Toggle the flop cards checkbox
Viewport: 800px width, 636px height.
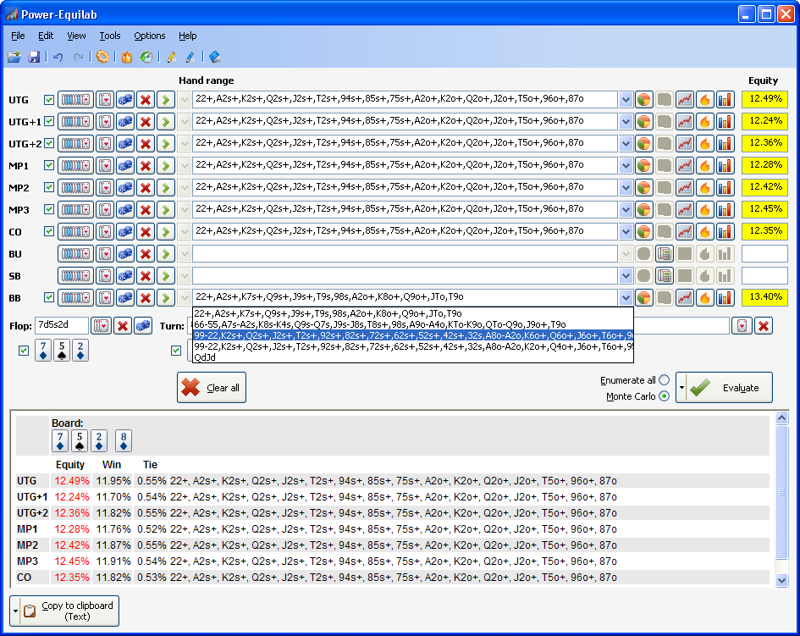coord(24,351)
